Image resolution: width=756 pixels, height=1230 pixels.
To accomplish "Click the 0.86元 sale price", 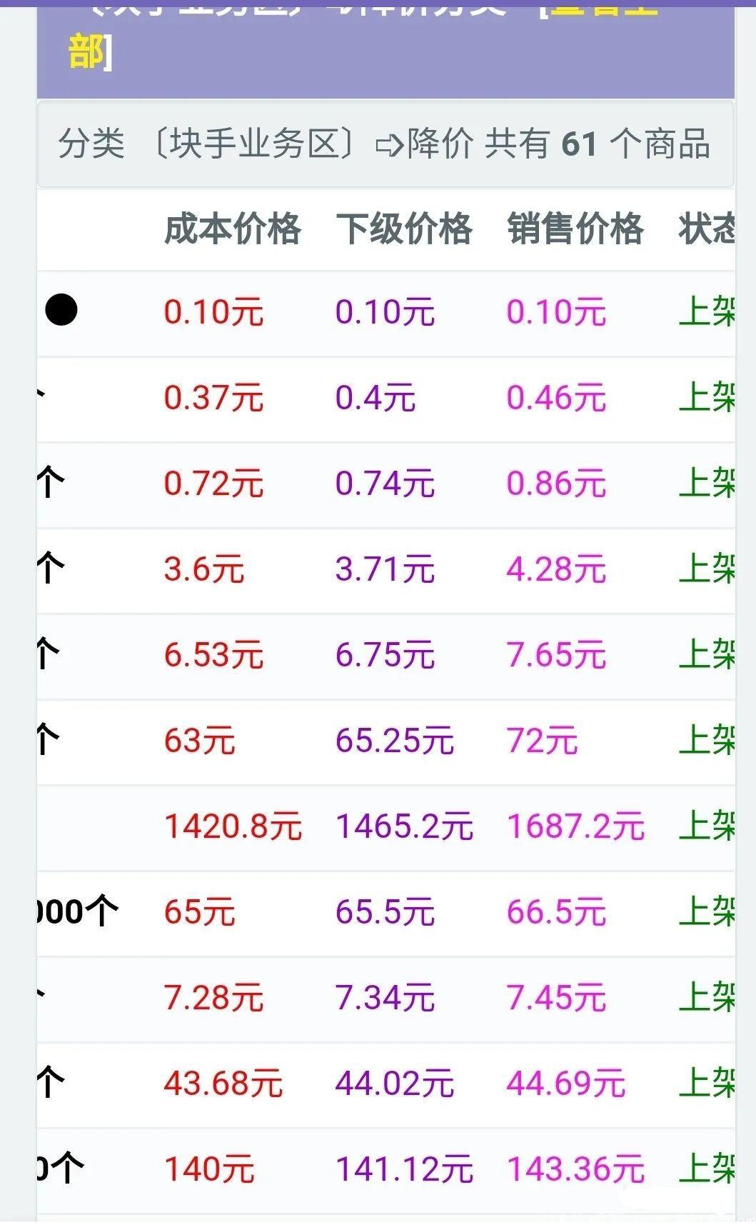I will tap(556, 484).
